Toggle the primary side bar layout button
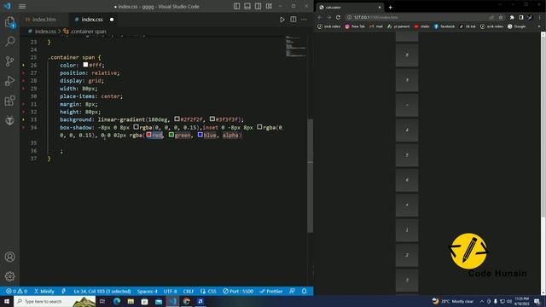This screenshot has height=307, width=546. tap(237, 6)
